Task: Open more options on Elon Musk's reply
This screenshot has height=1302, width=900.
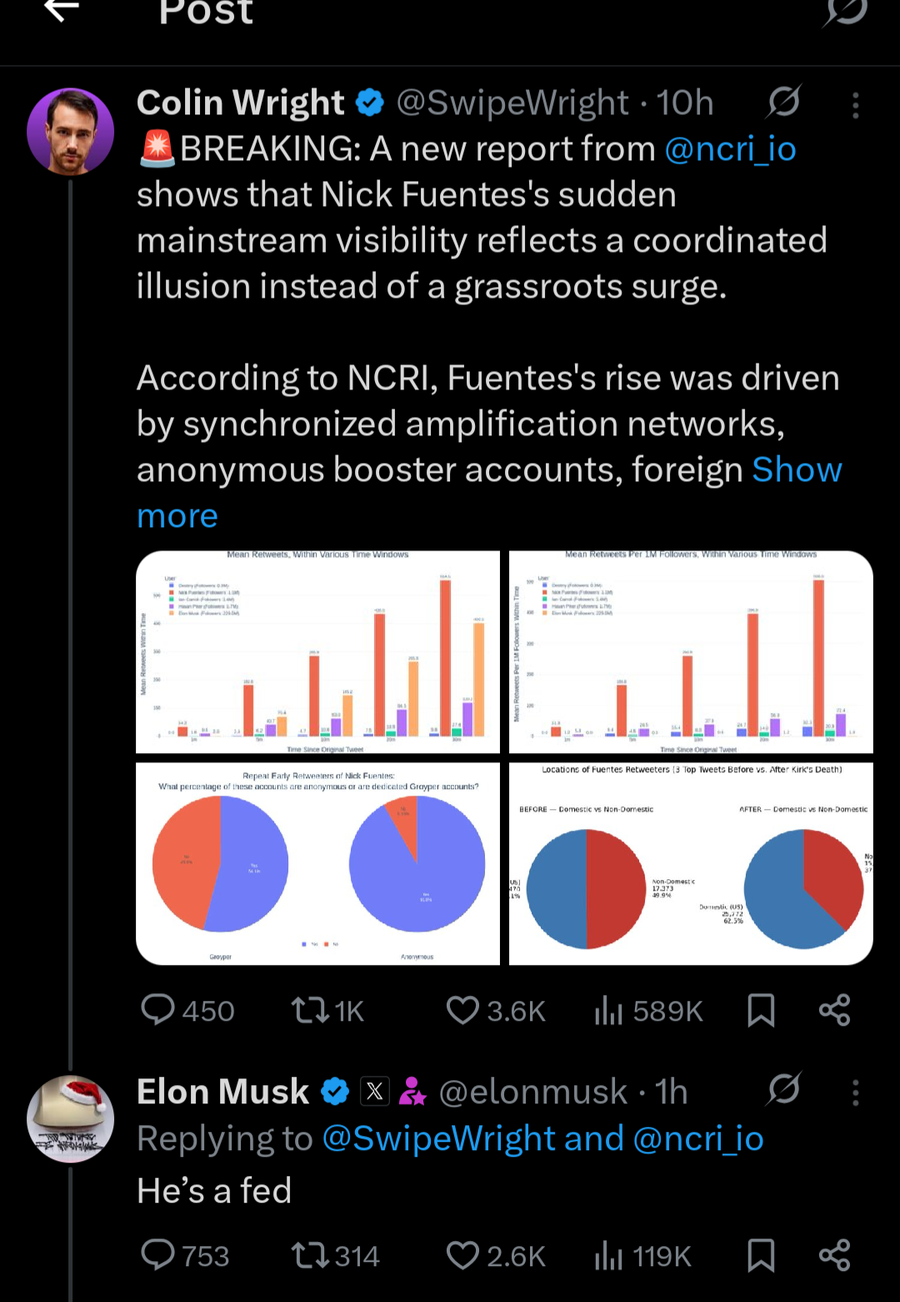Action: [x=856, y=1093]
